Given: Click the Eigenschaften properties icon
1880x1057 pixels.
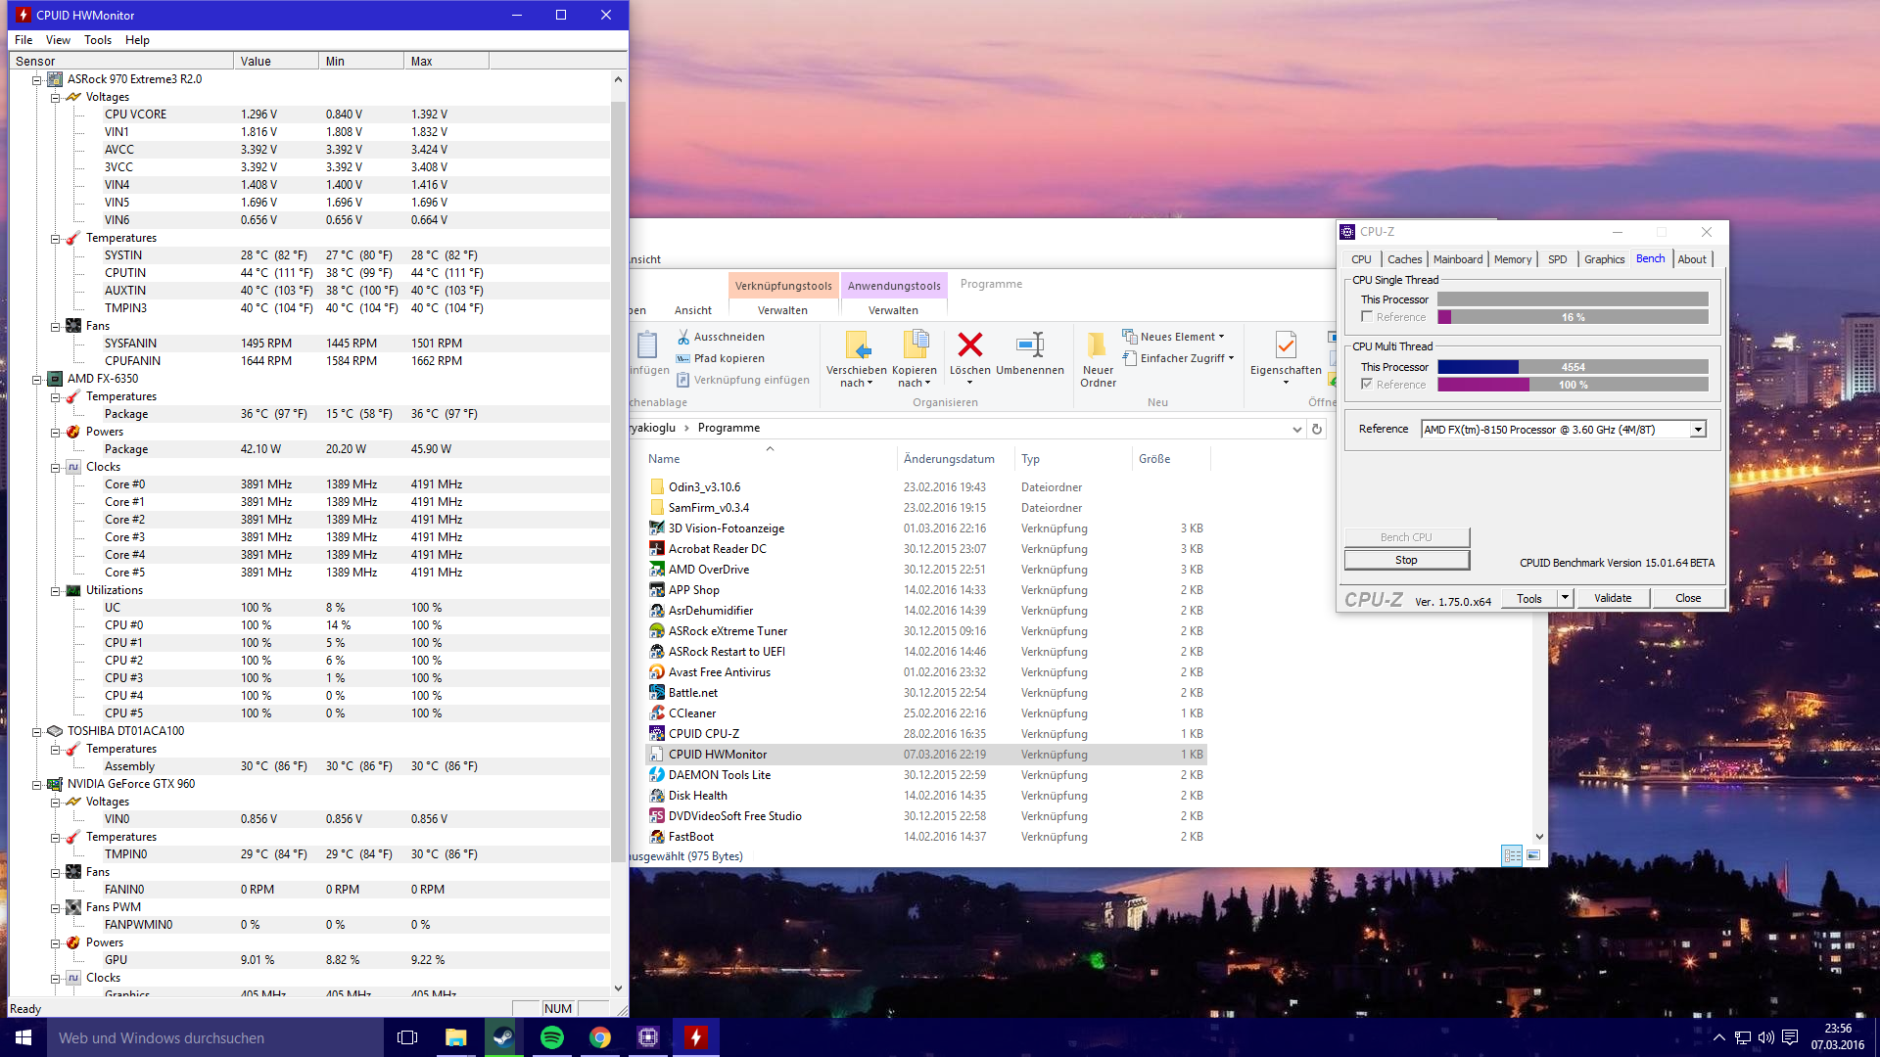Looking at the screenshot, I should (x=1285, y=345).
